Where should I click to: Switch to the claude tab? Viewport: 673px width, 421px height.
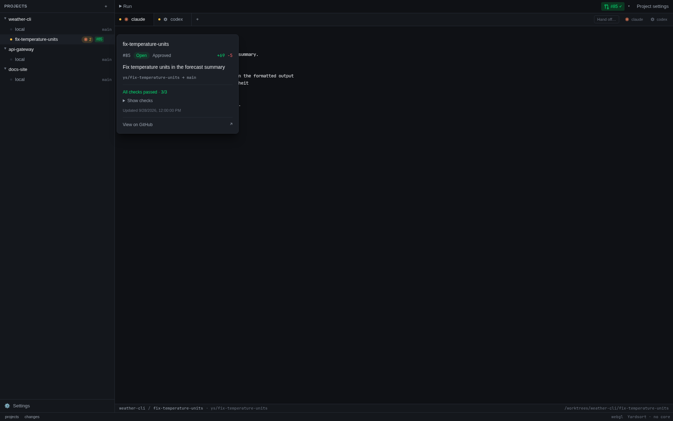134,19
